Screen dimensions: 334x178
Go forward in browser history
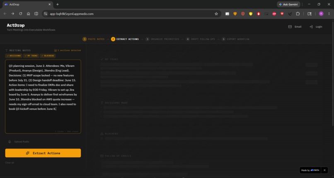(13, 14)
